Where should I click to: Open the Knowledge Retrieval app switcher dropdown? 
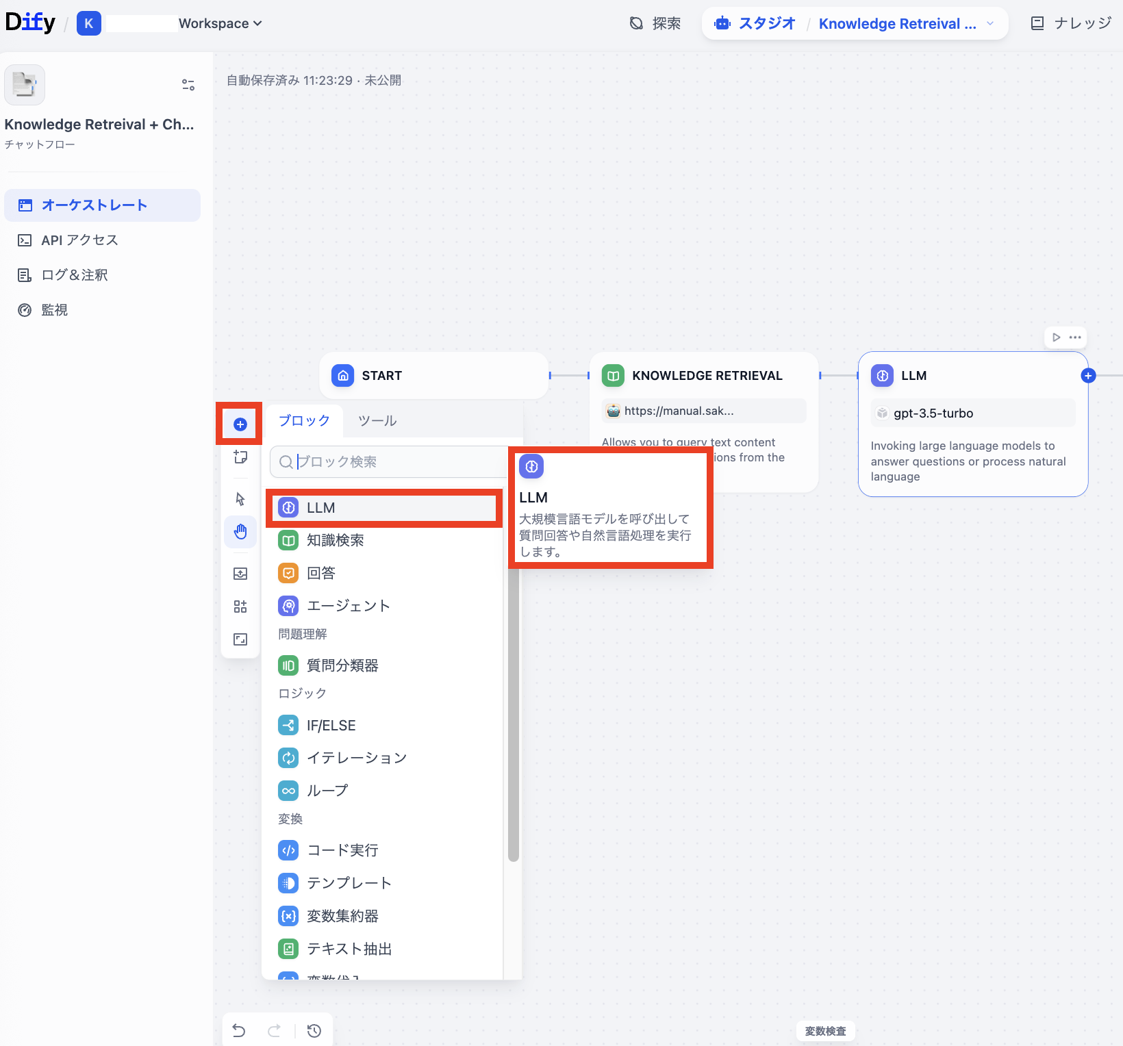[990, 24]
